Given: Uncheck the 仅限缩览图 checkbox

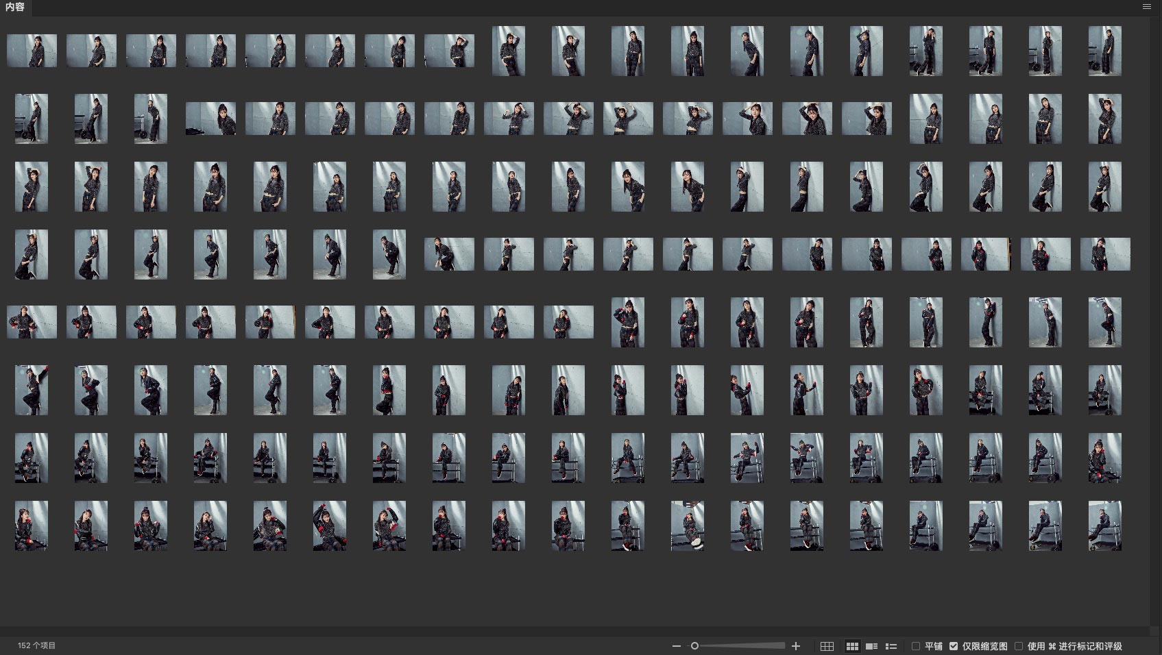Looking at the screenshot, I should (954, 646).
